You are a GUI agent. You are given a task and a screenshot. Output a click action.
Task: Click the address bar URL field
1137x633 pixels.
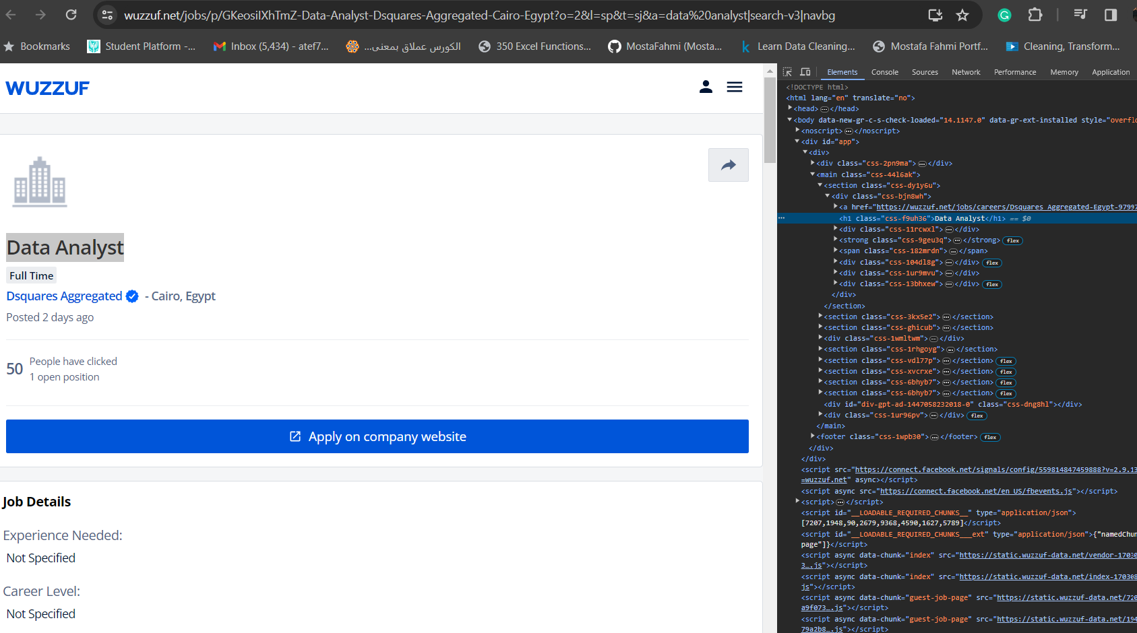coord(479,15)
